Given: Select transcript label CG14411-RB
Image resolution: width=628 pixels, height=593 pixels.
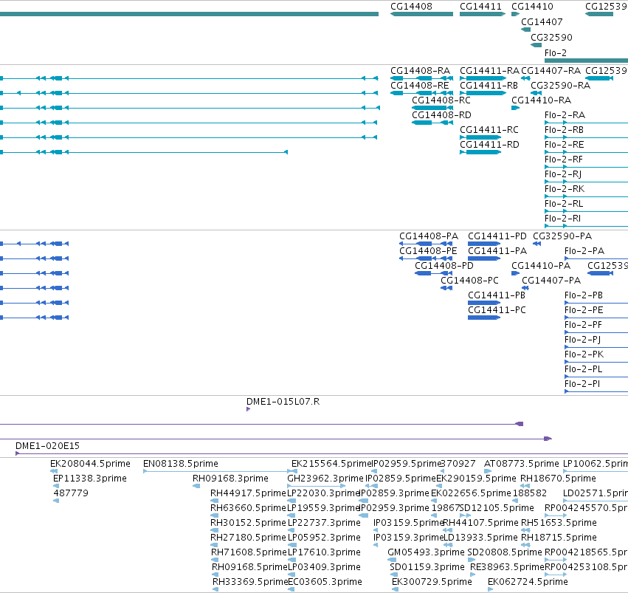Looking at the screenshot, I should pos(489,86).
